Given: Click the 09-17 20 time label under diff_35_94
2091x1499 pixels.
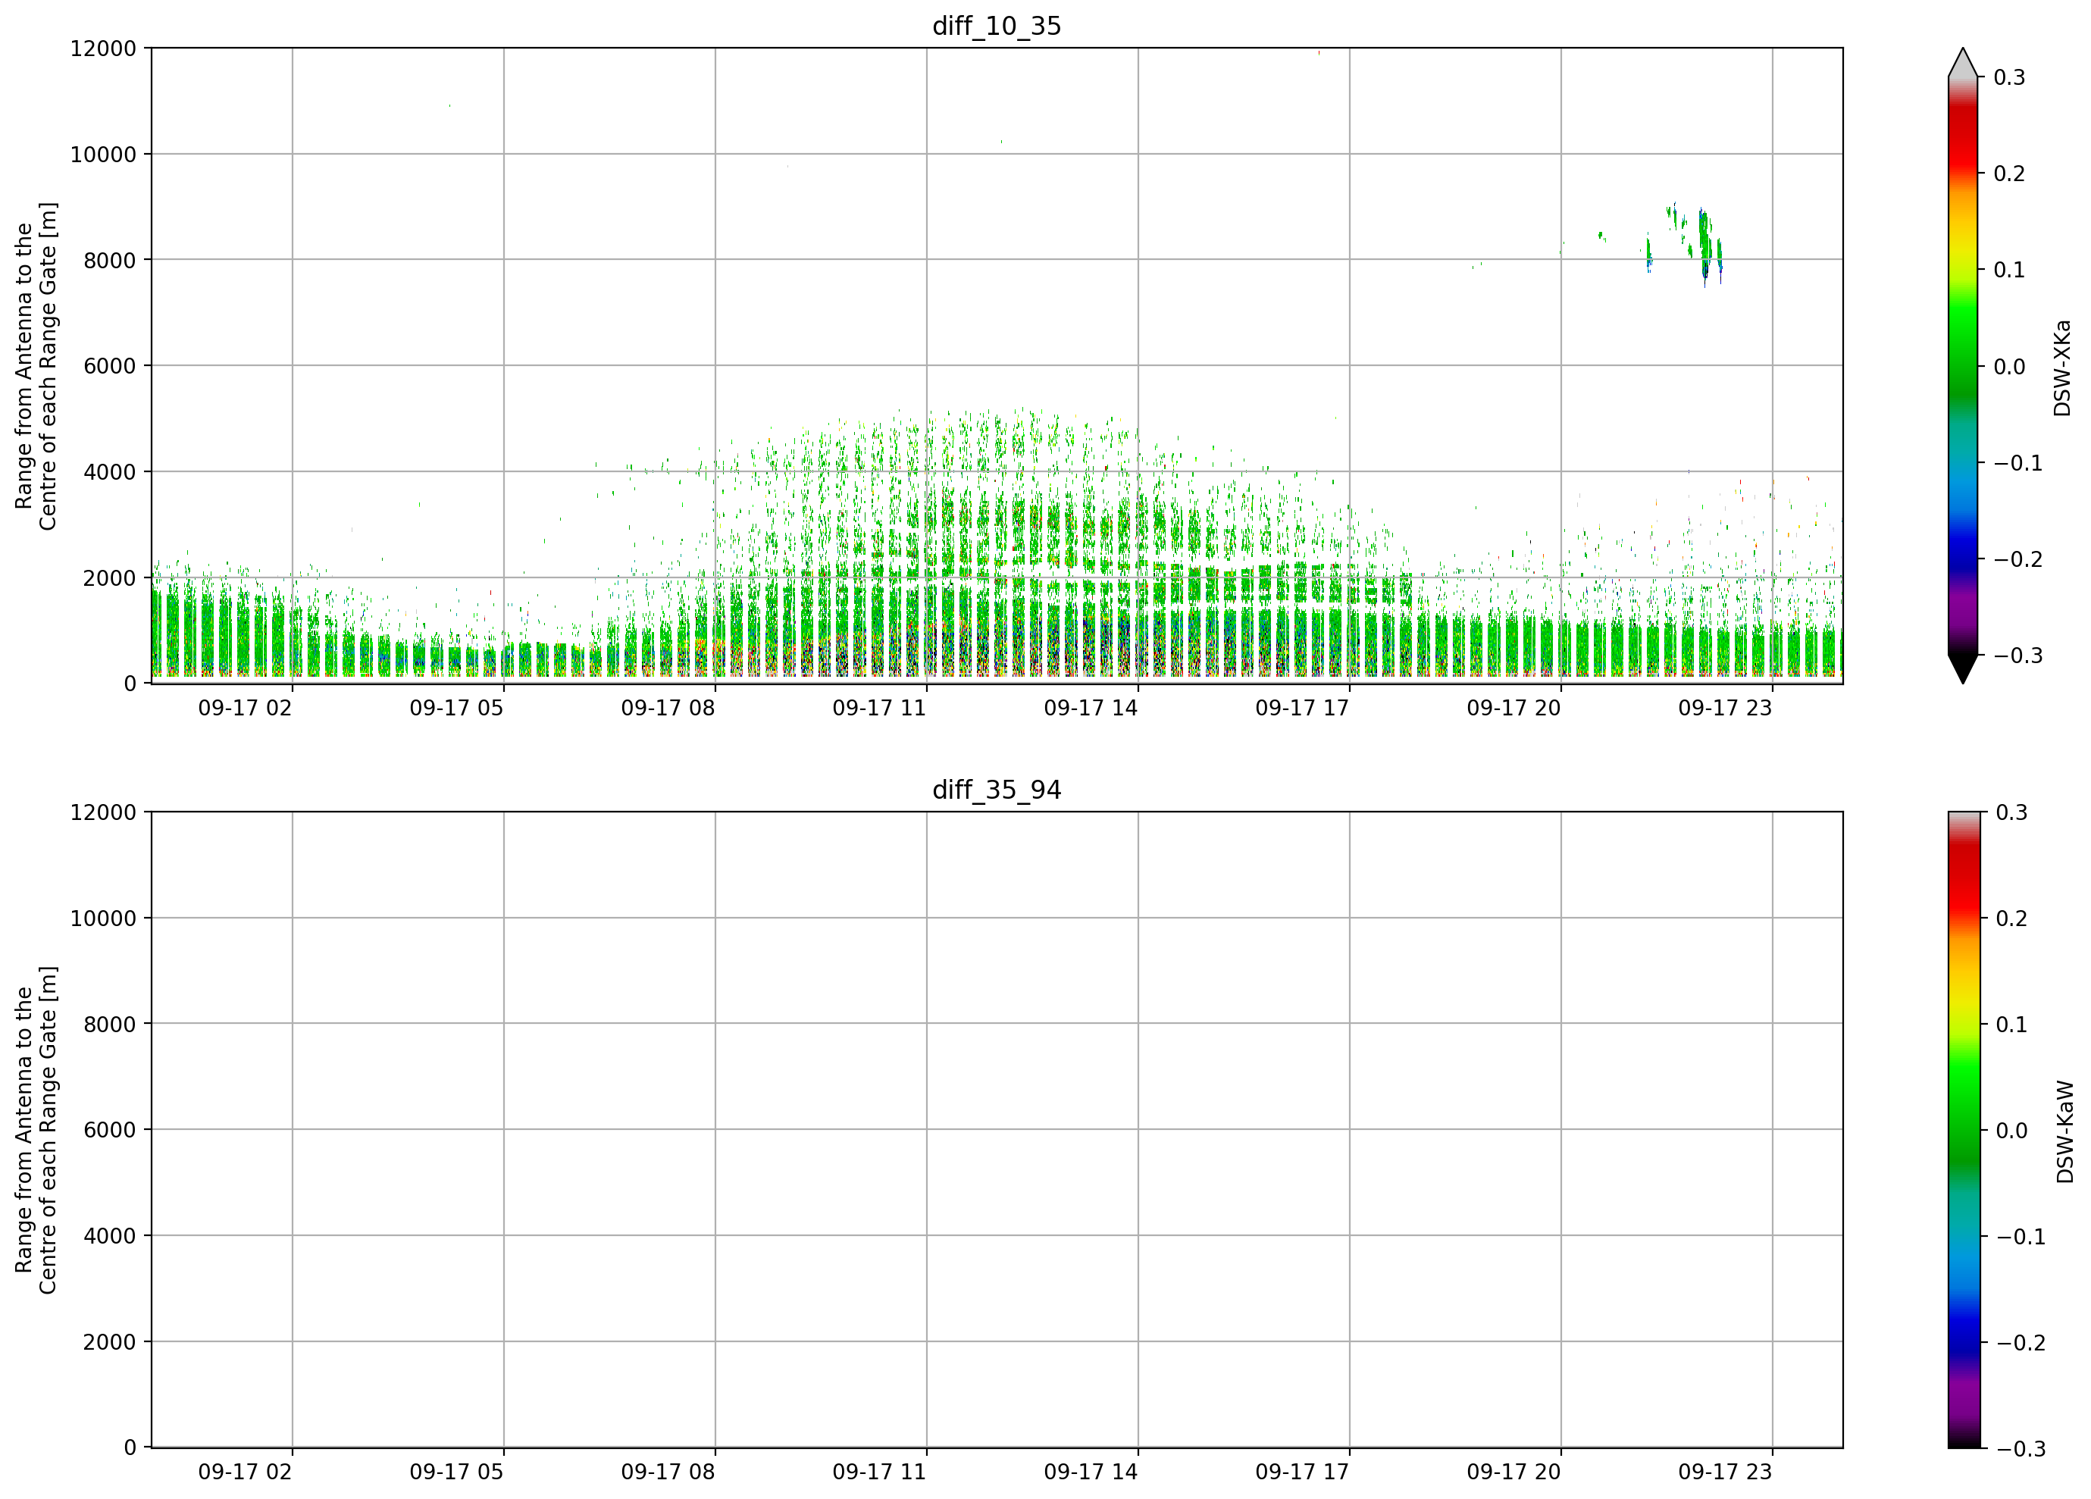Looking at the screenshot, I should coord(1513,1472).
